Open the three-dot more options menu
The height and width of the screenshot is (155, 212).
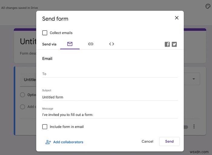tap(194, 127)
